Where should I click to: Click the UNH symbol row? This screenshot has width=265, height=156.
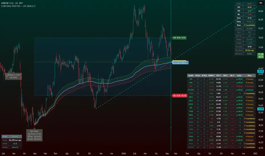point(221,79)
